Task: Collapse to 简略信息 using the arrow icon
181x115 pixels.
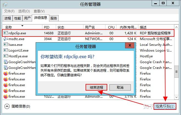Action: click(x=7, y=106)
